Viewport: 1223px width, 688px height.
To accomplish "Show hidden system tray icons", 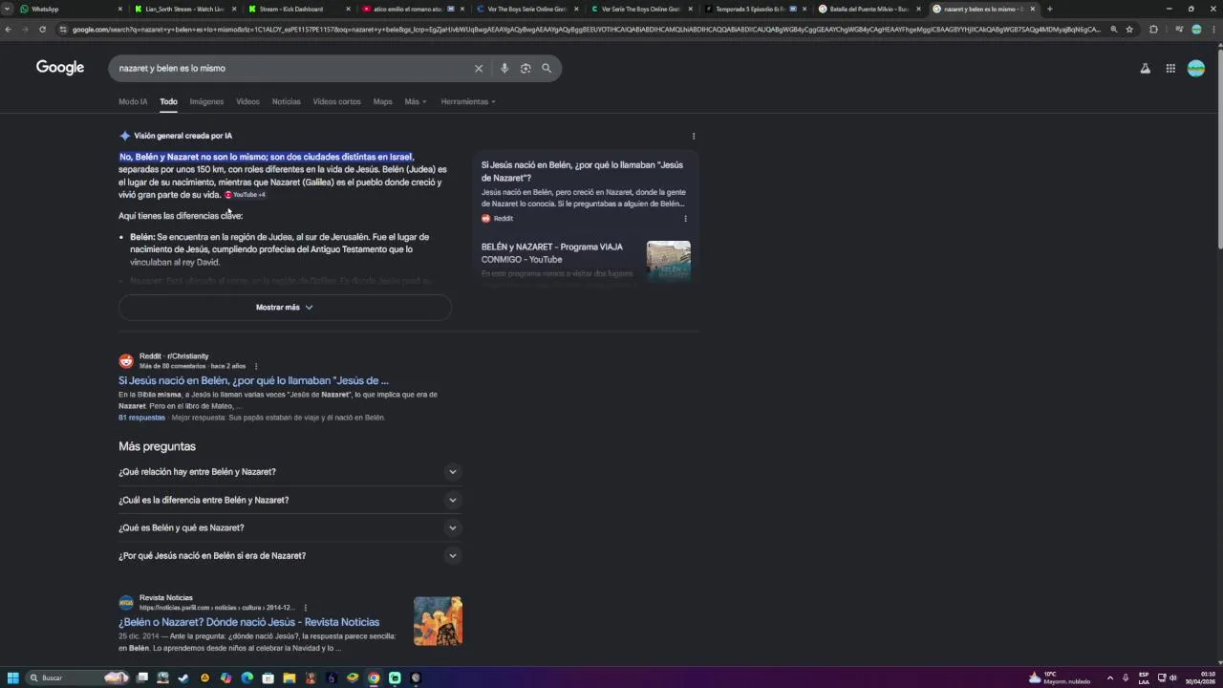I will pos(1109,677).
